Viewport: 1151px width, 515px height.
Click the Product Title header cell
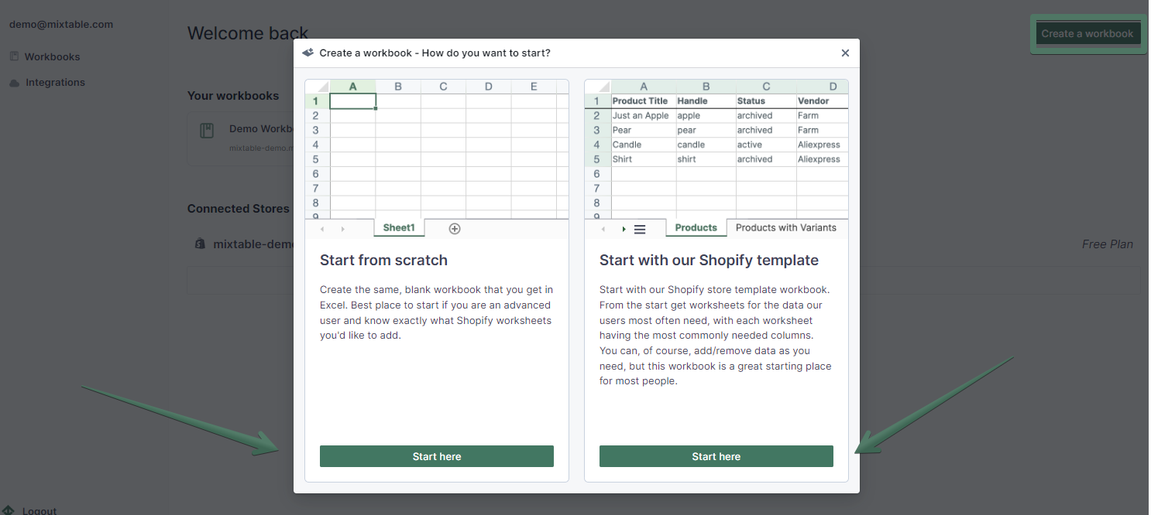[x=644, y=101]
